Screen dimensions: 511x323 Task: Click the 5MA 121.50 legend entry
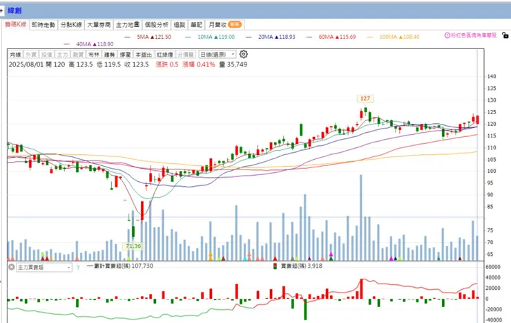[148, 37]
